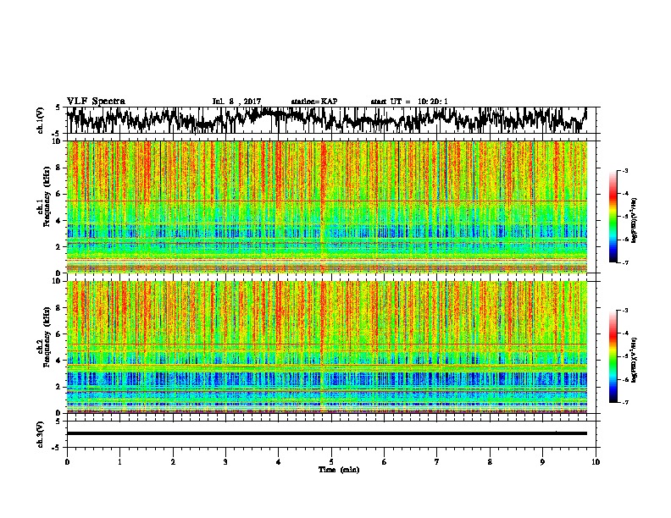Screen dimensions: 671x518
Task: Click the Time (min) axis label
Action: point(339,470)
